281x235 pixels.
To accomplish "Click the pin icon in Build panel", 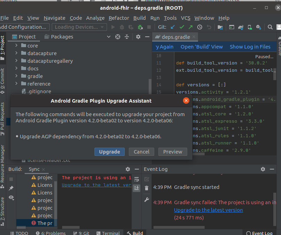I will (11, 188).
